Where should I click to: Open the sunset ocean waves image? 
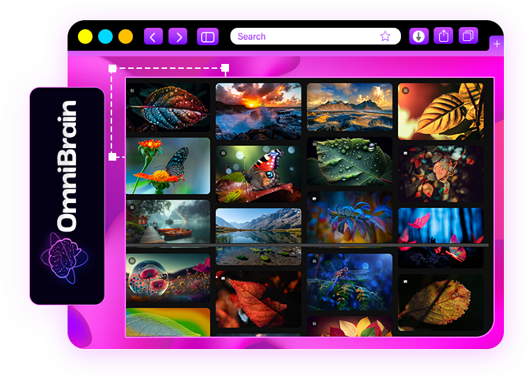point(258,111)
